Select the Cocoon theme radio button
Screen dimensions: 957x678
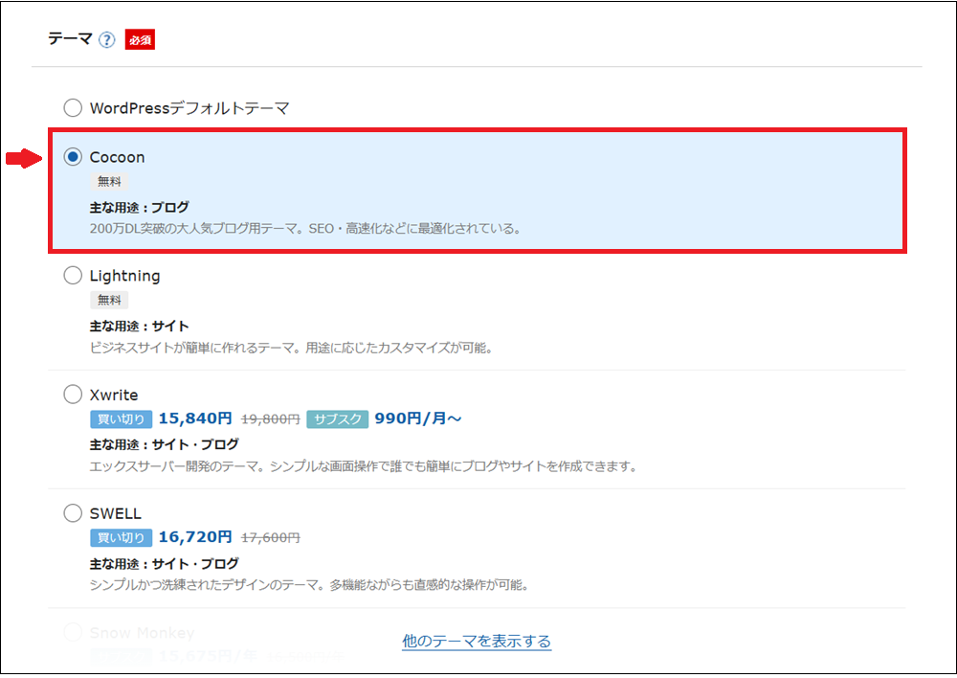click(73, 157)
